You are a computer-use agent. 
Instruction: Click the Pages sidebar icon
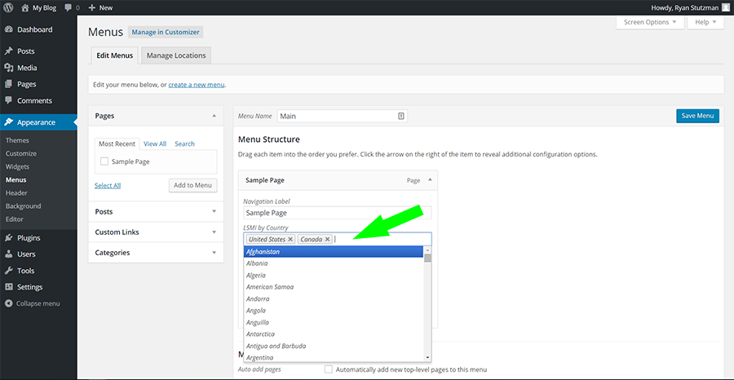tap(8, 84)
